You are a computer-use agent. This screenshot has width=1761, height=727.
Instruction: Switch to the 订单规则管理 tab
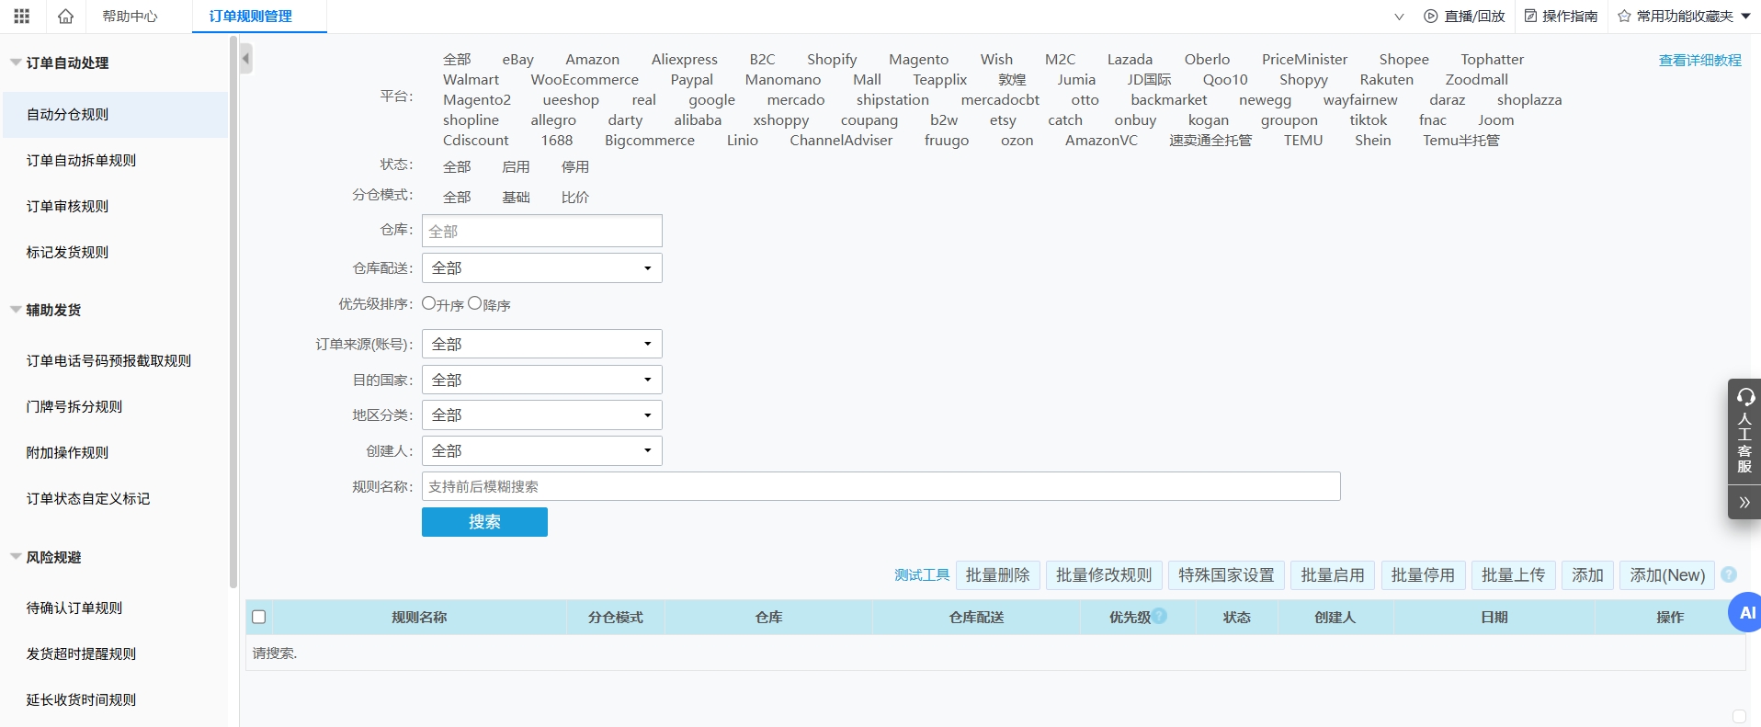pyautogui.click(x=251, y=17)
